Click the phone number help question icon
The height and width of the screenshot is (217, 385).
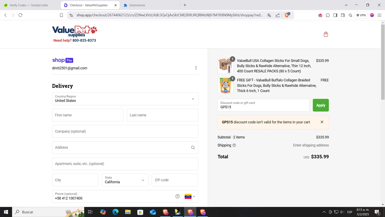[177, 196]
